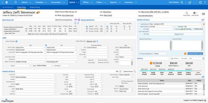Click the calendar icon next to ETA field
208x103 pixels.
pos(203,58)
